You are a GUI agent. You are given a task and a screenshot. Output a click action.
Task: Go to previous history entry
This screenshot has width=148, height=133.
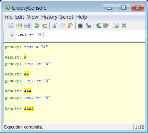pyautogui.click(x=98, y=25)
